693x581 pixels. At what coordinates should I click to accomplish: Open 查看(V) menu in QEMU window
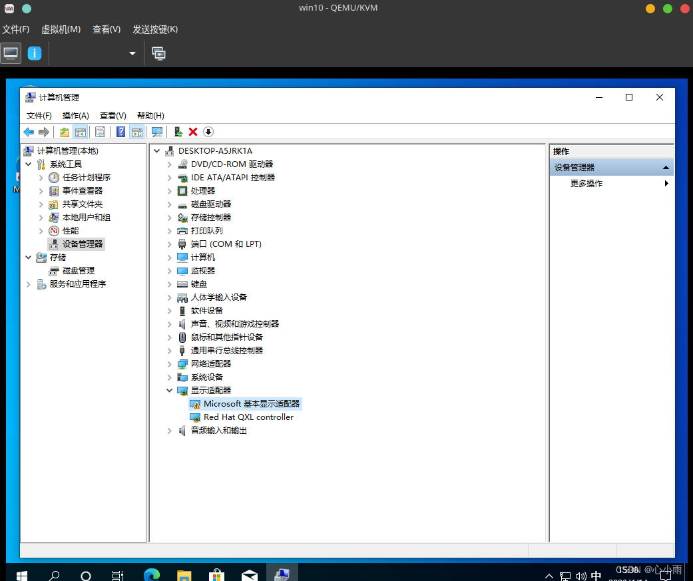click(x=107, y=29)
